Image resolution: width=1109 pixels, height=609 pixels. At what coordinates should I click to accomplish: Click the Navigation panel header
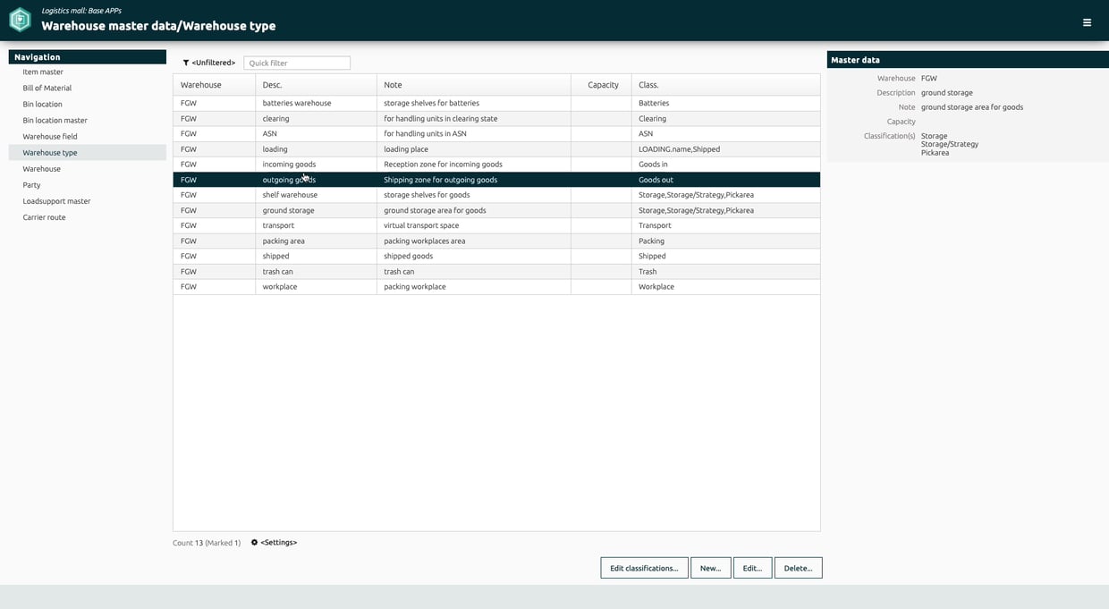[88, 56]
